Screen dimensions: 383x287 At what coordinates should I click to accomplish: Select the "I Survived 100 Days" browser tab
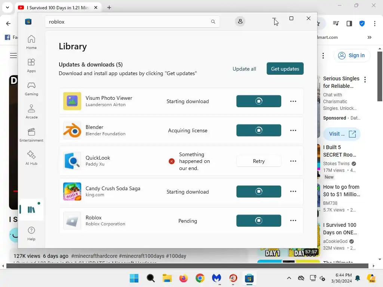pos(58,7)
